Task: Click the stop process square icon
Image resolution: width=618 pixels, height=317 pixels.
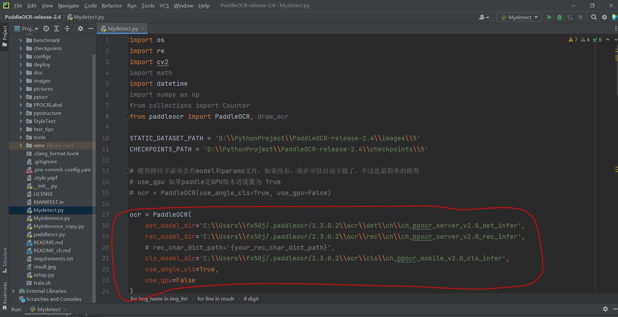Action: (581, 17)
